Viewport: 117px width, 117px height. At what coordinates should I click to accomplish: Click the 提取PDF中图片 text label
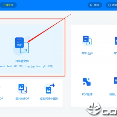coord(49,99)
